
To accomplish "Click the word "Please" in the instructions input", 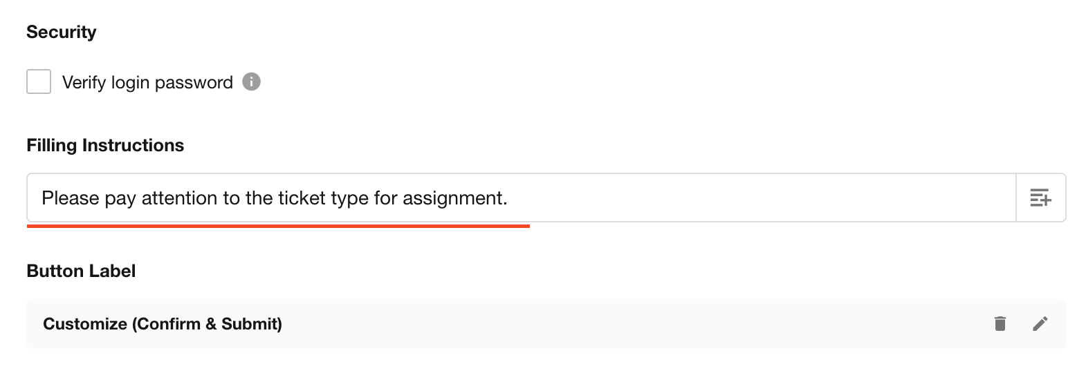I will click(x=70, y=198).
